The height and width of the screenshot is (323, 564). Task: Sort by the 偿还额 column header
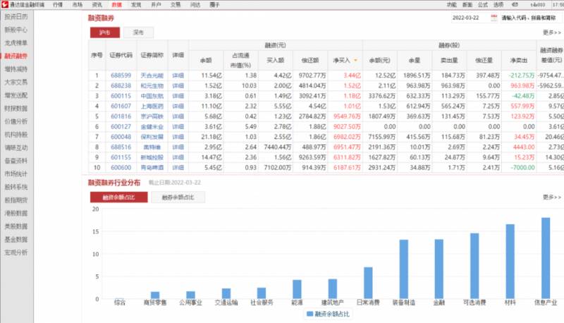(x=310, y=61)
